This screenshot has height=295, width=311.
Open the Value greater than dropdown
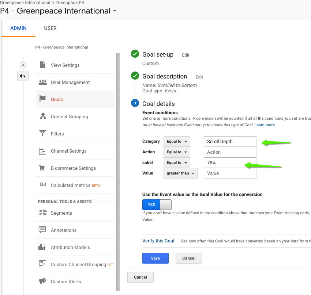coord(180,173)
